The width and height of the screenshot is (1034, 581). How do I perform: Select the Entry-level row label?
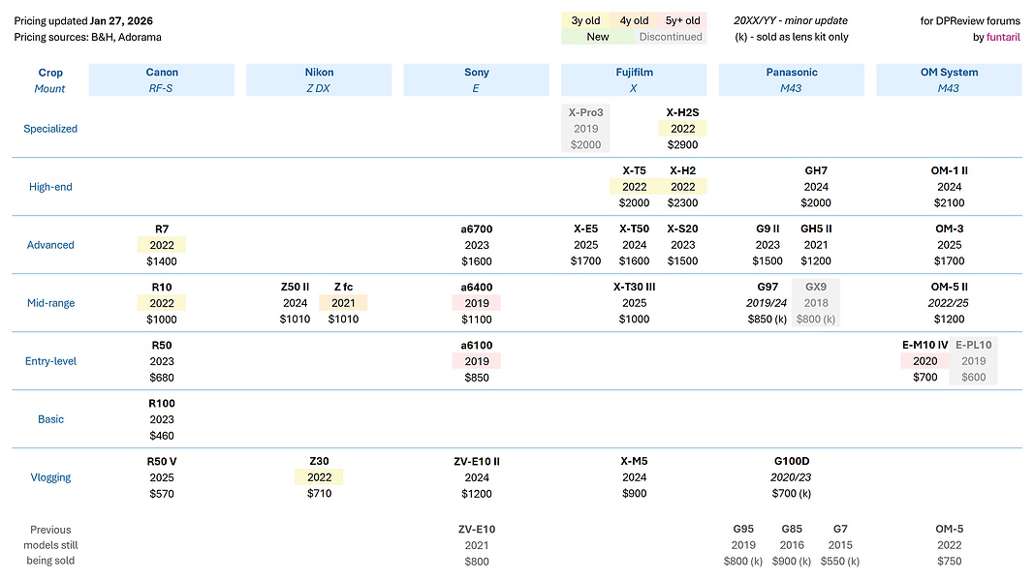click(50, 360)
